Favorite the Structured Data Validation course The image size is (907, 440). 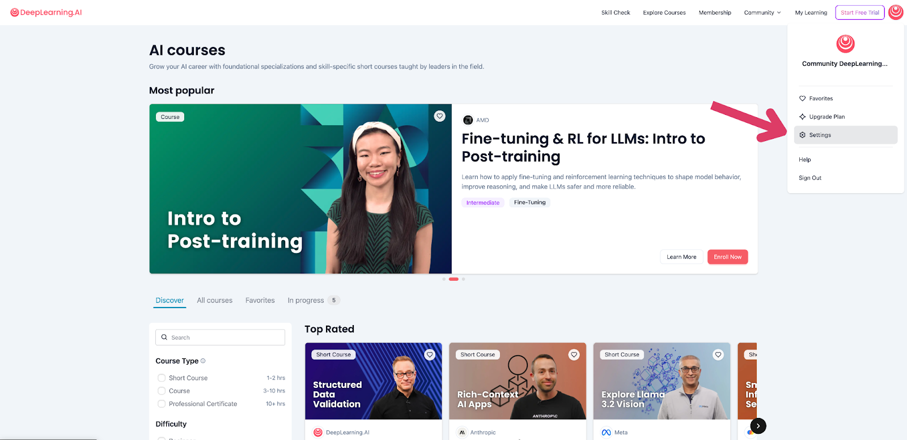click(x=430, y=354)
